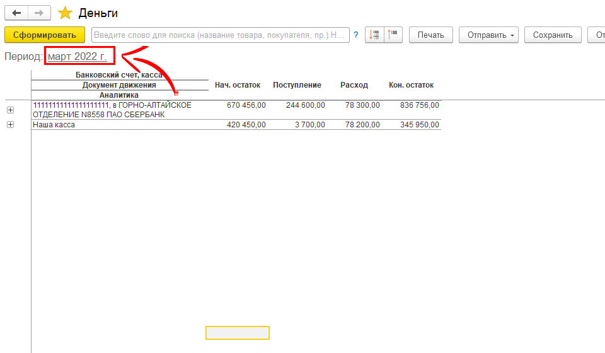Click the empty yellow-outlined selected cell

[x=238, y=333]
